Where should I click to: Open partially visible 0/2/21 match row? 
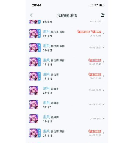pos(67,22)
